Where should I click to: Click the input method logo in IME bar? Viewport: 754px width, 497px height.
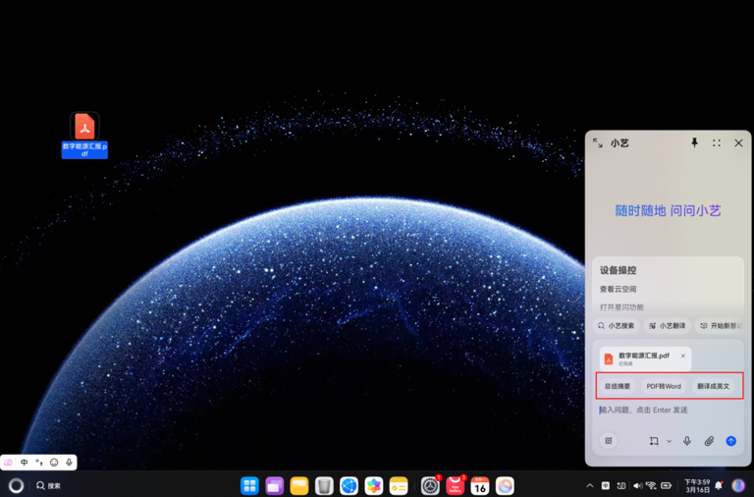(x=8, y=463)
